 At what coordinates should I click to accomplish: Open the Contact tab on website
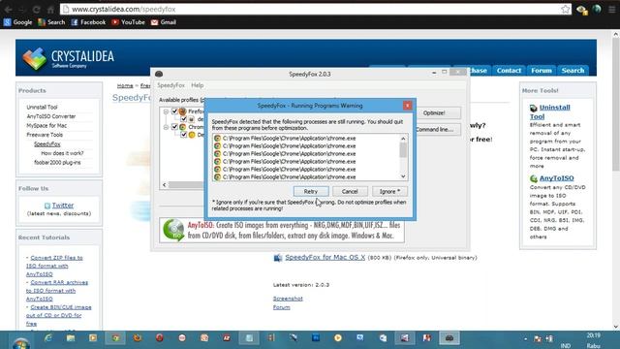click(509, 71)
